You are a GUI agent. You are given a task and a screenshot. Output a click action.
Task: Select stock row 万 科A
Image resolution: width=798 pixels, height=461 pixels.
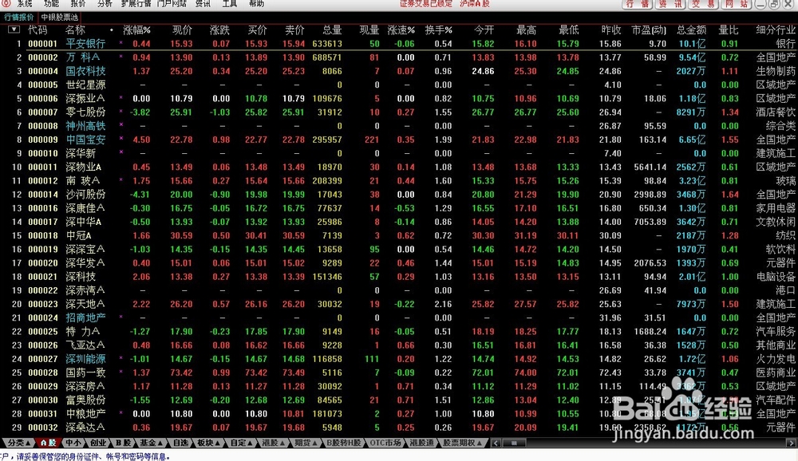399,57
